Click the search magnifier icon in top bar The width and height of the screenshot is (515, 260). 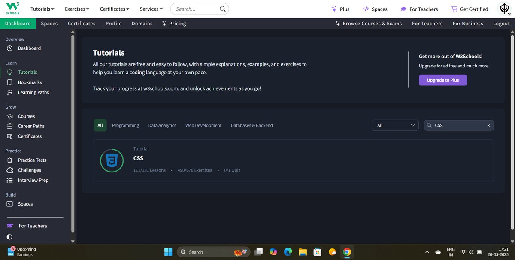click(222, 9)
